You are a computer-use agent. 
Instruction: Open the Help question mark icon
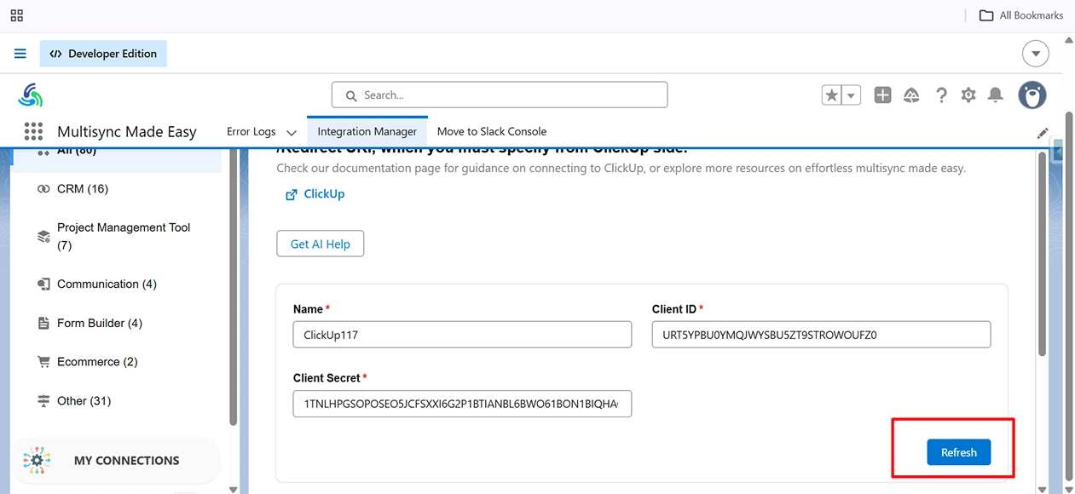click(941, 95)
